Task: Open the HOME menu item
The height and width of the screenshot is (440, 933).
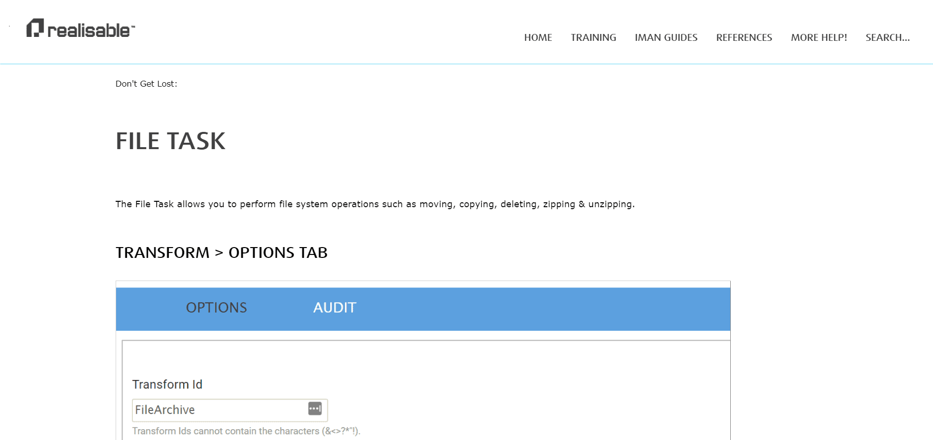Action: tap(538, 37)
